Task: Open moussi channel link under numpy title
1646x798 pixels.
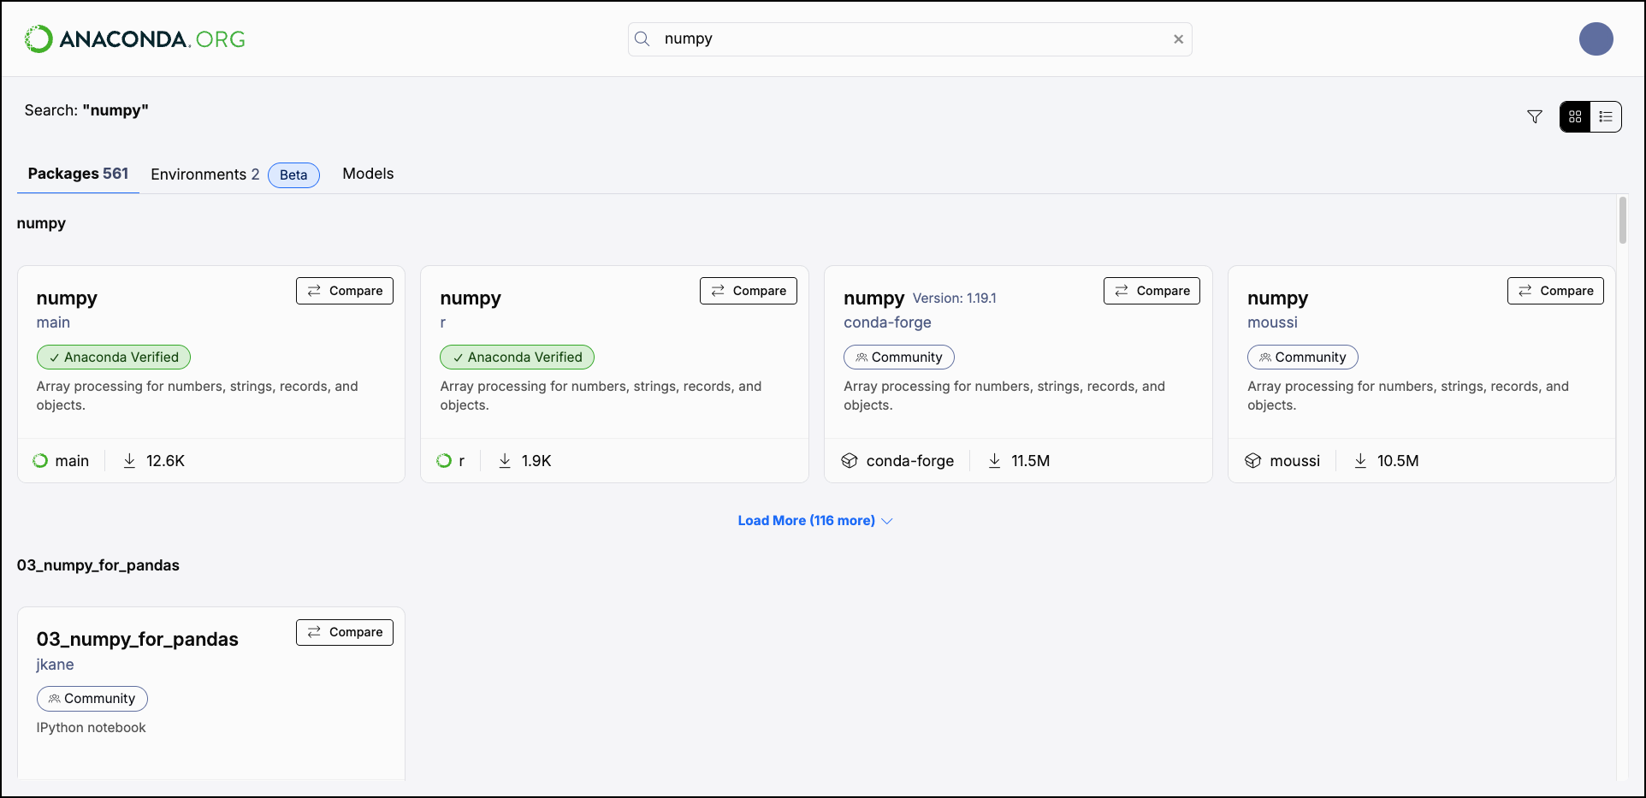Action: (x=1272, y=322)
